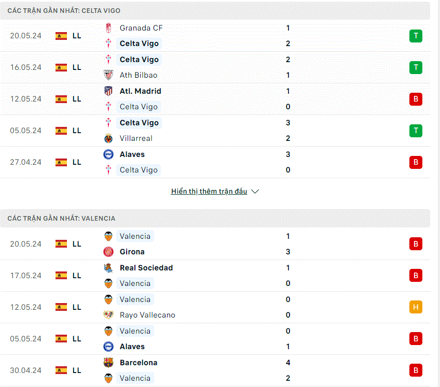
Task: Click the Ath Bilbao club crest
Action: point(108,75)
